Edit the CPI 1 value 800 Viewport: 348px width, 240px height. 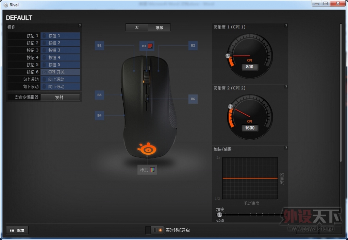point(250,67)
